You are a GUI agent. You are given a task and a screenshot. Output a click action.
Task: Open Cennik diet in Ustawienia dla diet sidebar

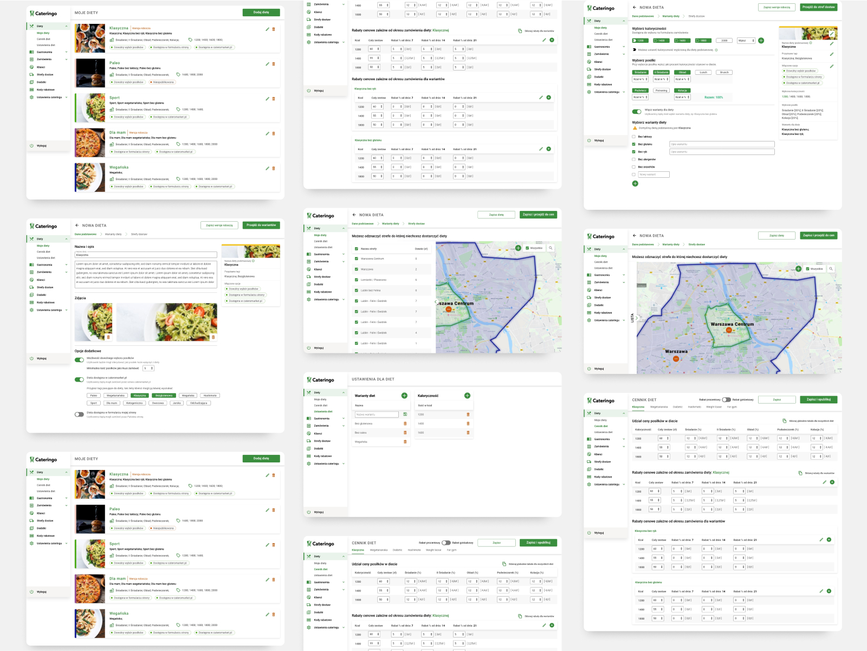coord(321,405)
